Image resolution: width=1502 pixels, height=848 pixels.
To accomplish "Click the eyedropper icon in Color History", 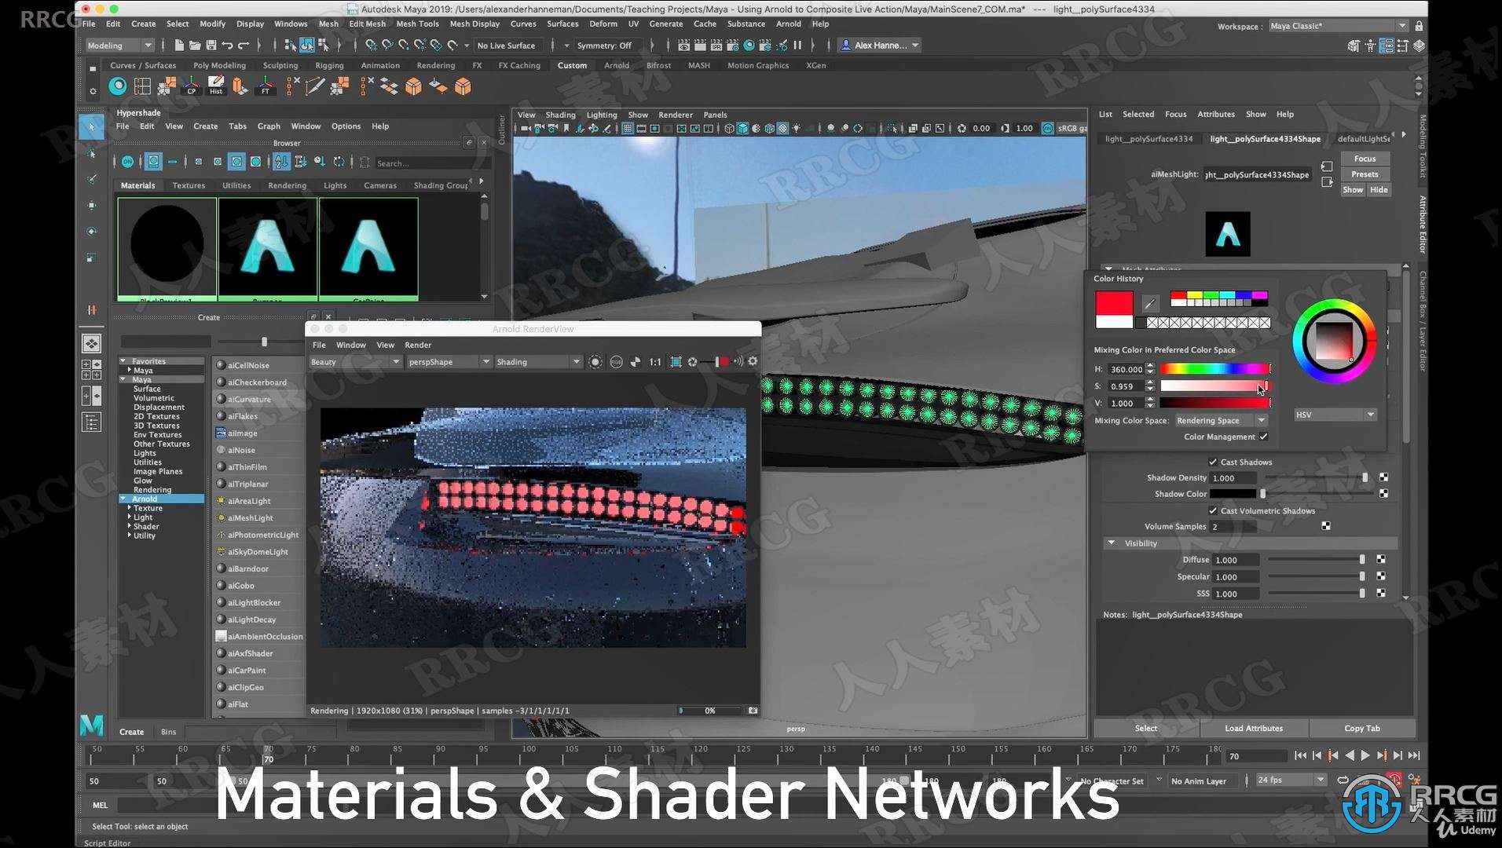I will [1150, 303].
